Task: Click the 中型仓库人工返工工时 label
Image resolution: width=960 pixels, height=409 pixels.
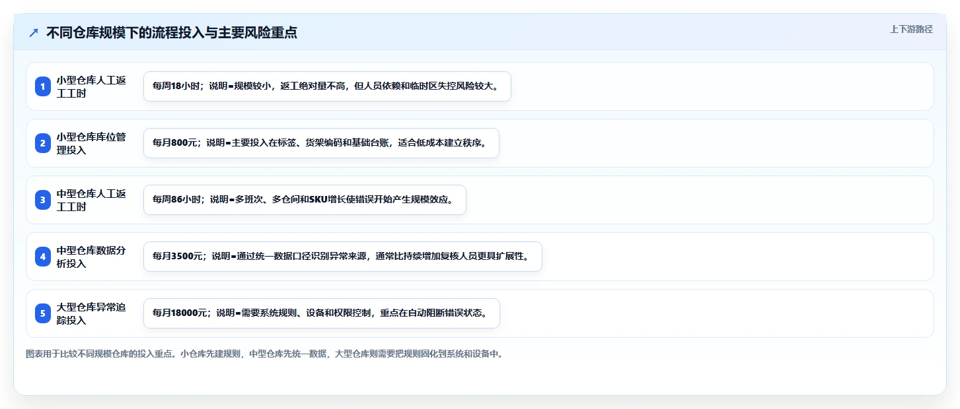Action: coord(91,200)
